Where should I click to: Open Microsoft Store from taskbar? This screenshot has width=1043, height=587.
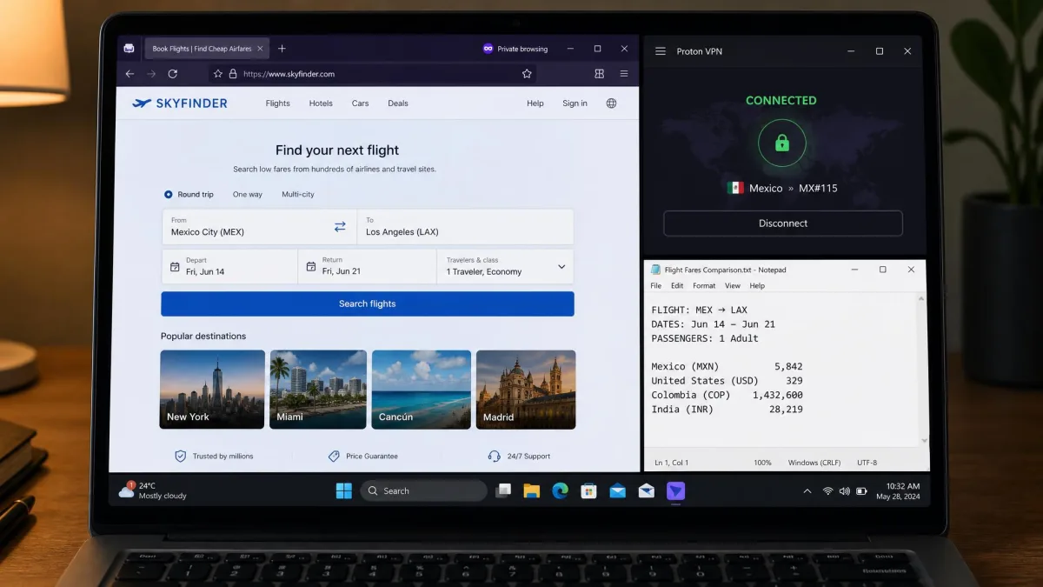589,490
